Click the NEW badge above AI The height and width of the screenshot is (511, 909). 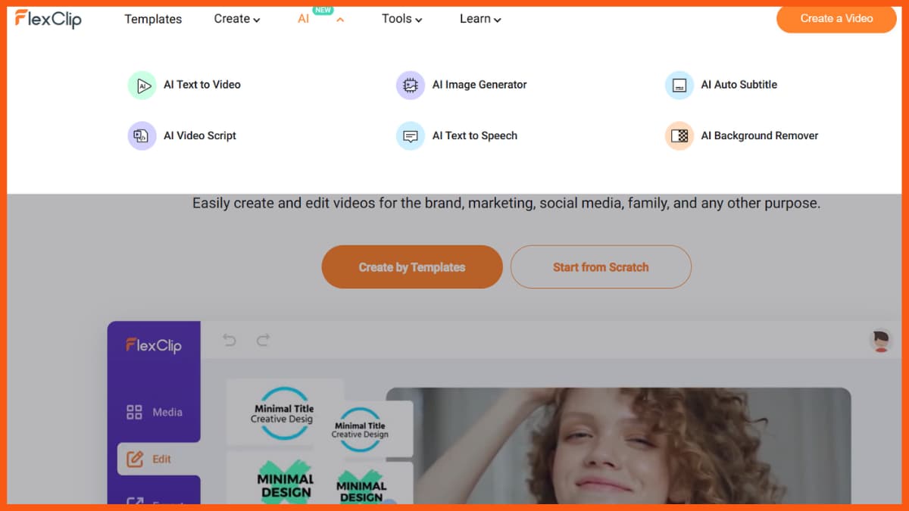(323, 11)
